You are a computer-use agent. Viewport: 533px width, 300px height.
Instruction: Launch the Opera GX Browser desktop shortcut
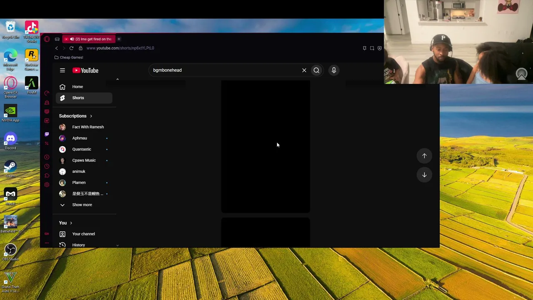(10, 87)
